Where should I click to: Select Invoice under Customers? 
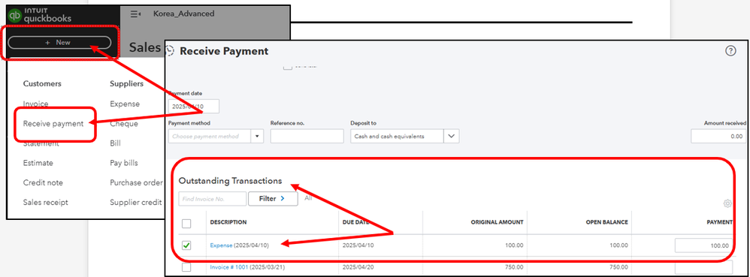(36, 104)
